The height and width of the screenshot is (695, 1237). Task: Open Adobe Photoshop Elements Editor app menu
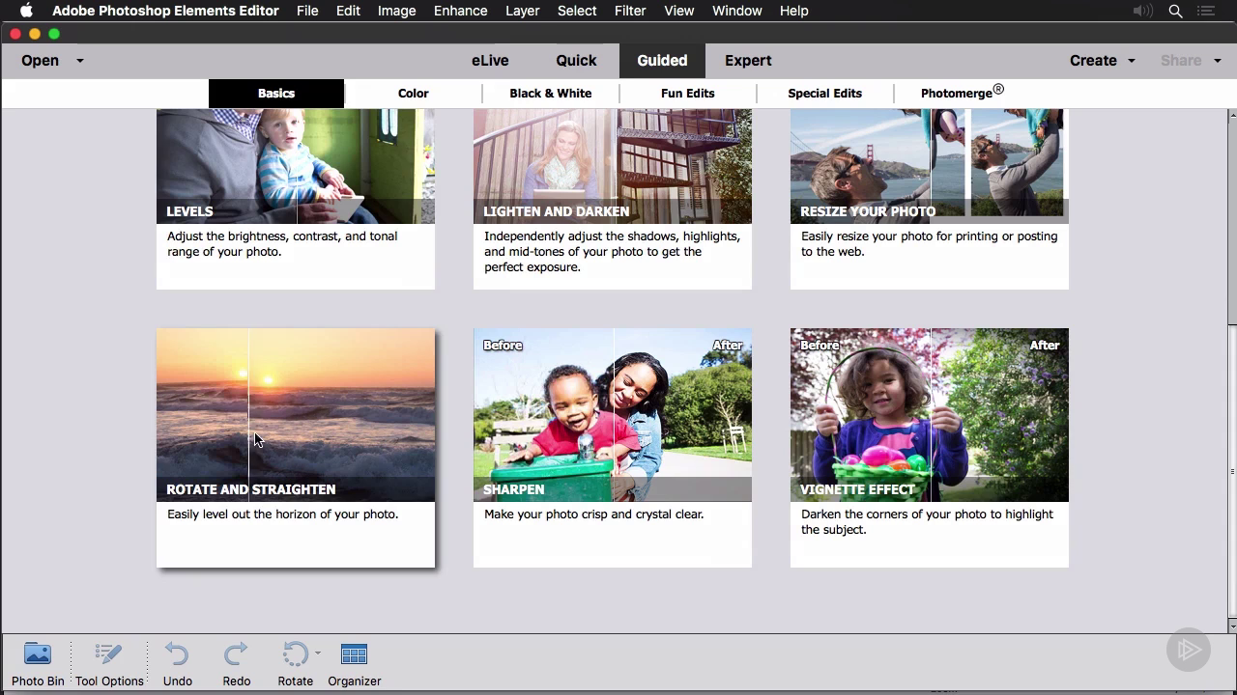165,11
